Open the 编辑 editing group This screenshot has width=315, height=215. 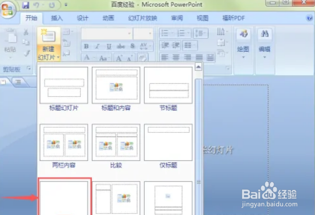[264, 44]
